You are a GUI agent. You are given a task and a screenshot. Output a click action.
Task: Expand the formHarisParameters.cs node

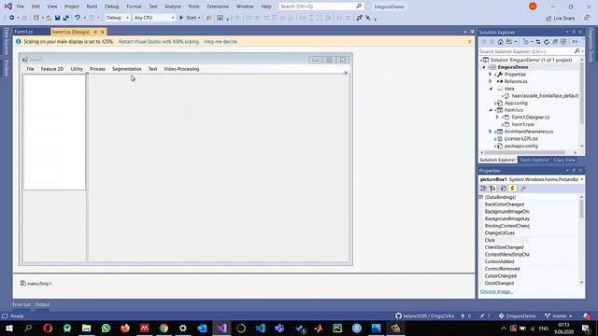point(491,132)
